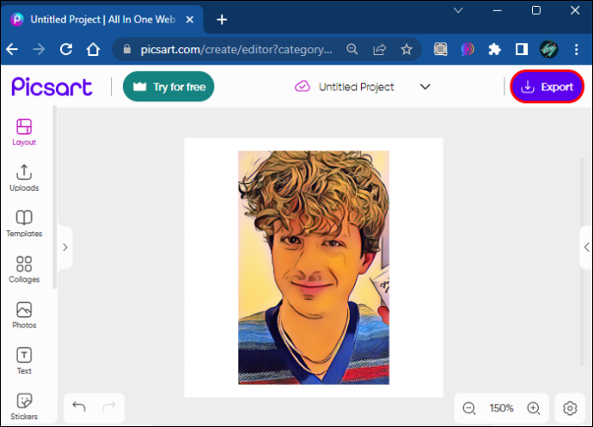Expand the left side panel
This screenshot has height=427, width=593.
coord(65,247)
